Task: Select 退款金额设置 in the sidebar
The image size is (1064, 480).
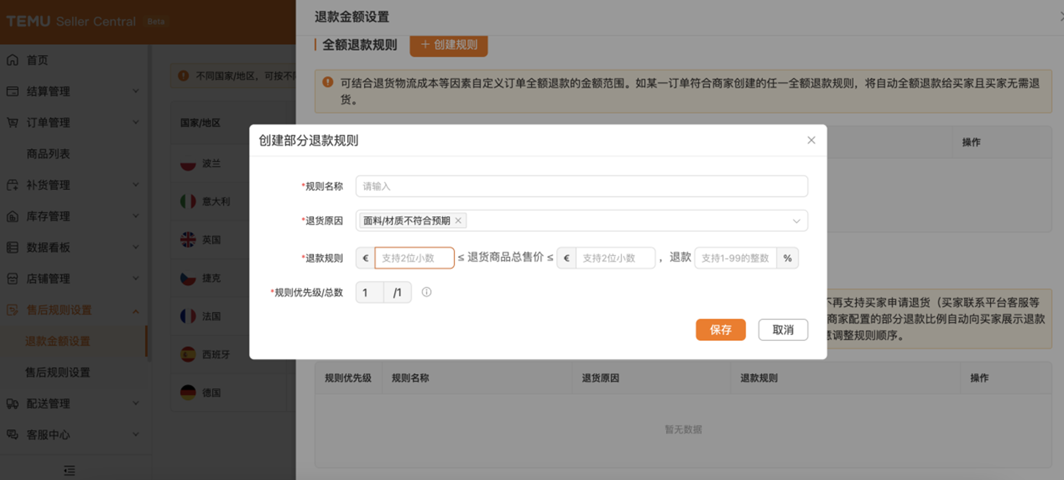Action: tap(57, 341)
